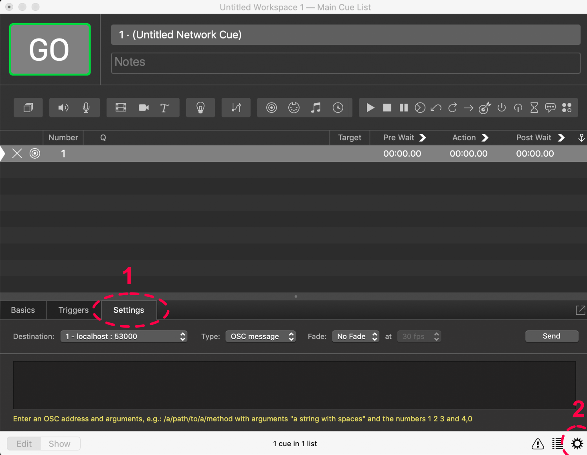The image size is (587, 455).
Task: Add a new Mic cue
Action: click(x=86, y=108)
